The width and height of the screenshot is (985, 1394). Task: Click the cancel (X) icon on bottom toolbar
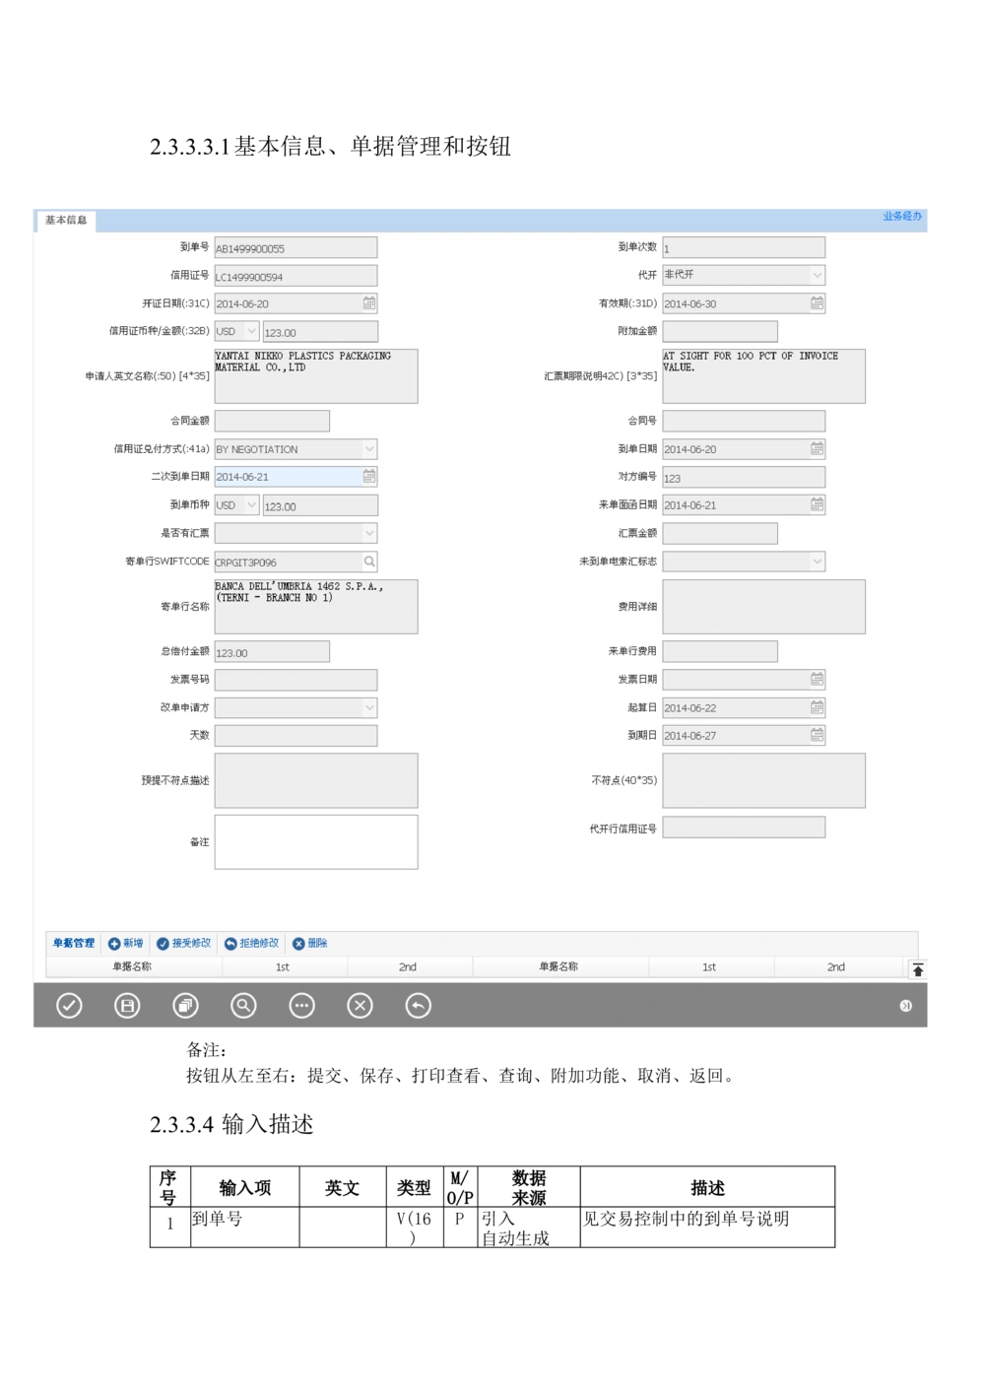[360, 1006]
